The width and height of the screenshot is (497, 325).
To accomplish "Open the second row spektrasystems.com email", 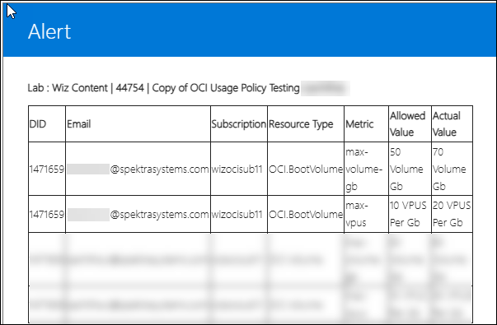I will 138,214.
